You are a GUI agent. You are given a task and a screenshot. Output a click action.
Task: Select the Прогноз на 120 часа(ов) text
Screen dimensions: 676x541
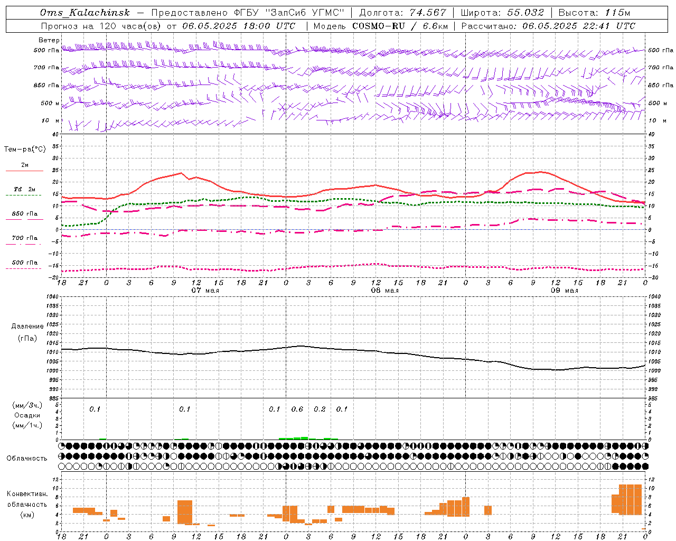click(x=101, y=26)
